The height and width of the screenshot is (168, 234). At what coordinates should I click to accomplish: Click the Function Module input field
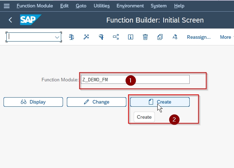(x=135, y=80)
